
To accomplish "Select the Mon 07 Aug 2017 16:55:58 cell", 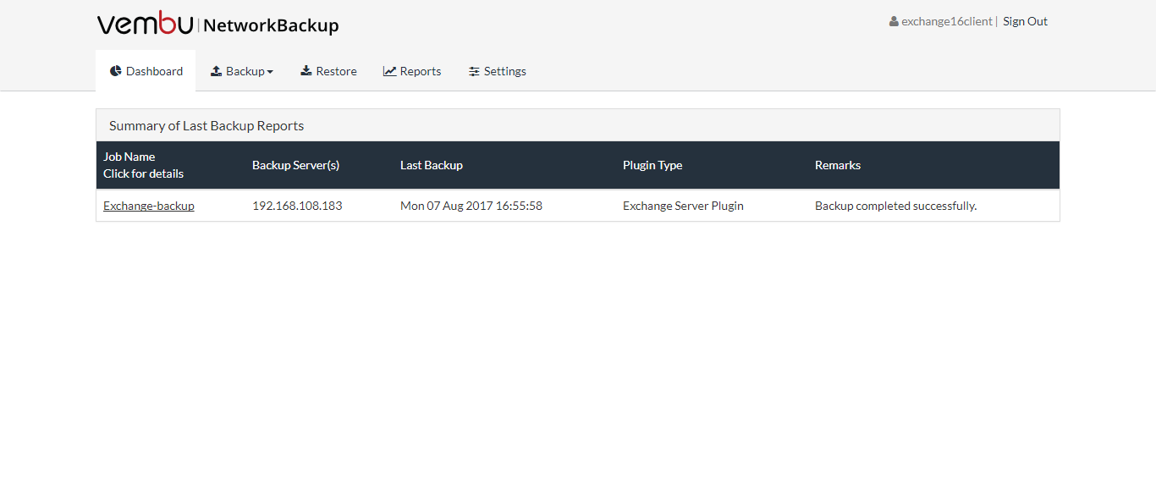I will [471, 206].
